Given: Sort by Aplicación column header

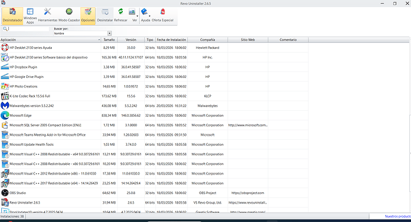Looking at the screenshot, I should pos(50,40).
